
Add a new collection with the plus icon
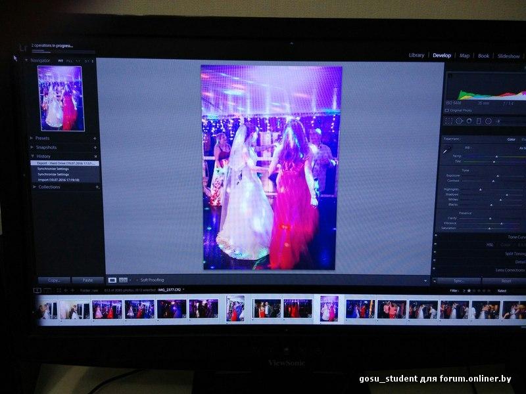tap(97, 187)
